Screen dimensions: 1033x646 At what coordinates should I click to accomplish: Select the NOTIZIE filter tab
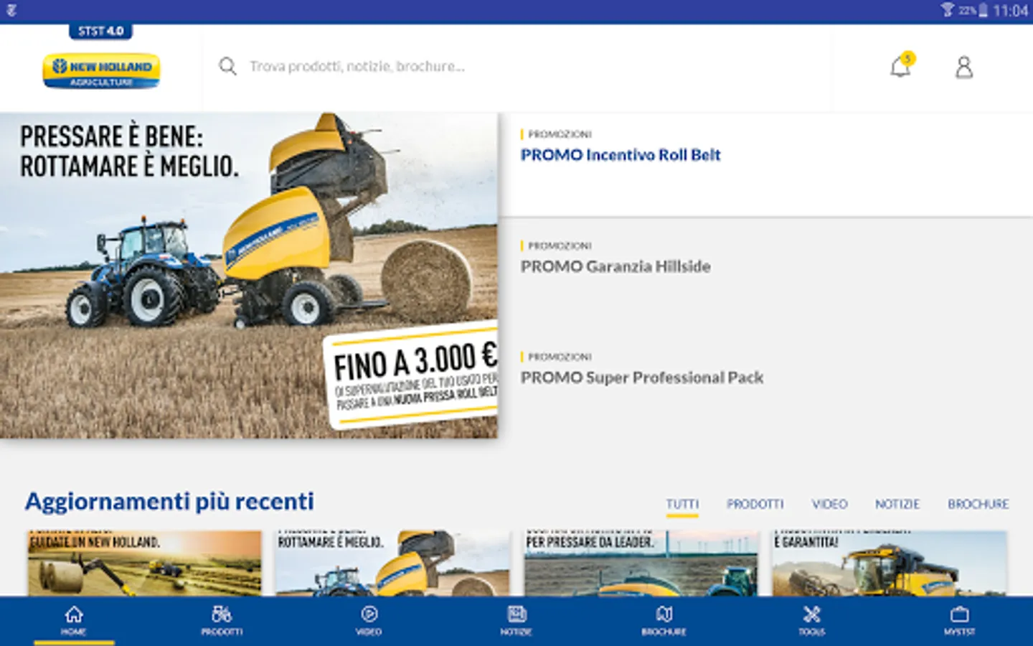897,504
